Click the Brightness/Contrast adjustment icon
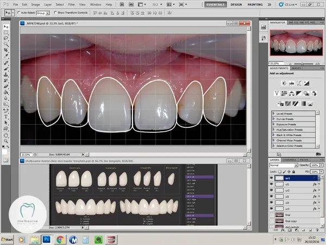 pyautogui.click(x=284, y=83)
